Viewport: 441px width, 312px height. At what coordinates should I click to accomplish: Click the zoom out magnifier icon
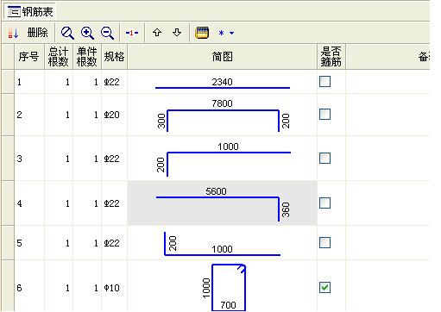107,33
